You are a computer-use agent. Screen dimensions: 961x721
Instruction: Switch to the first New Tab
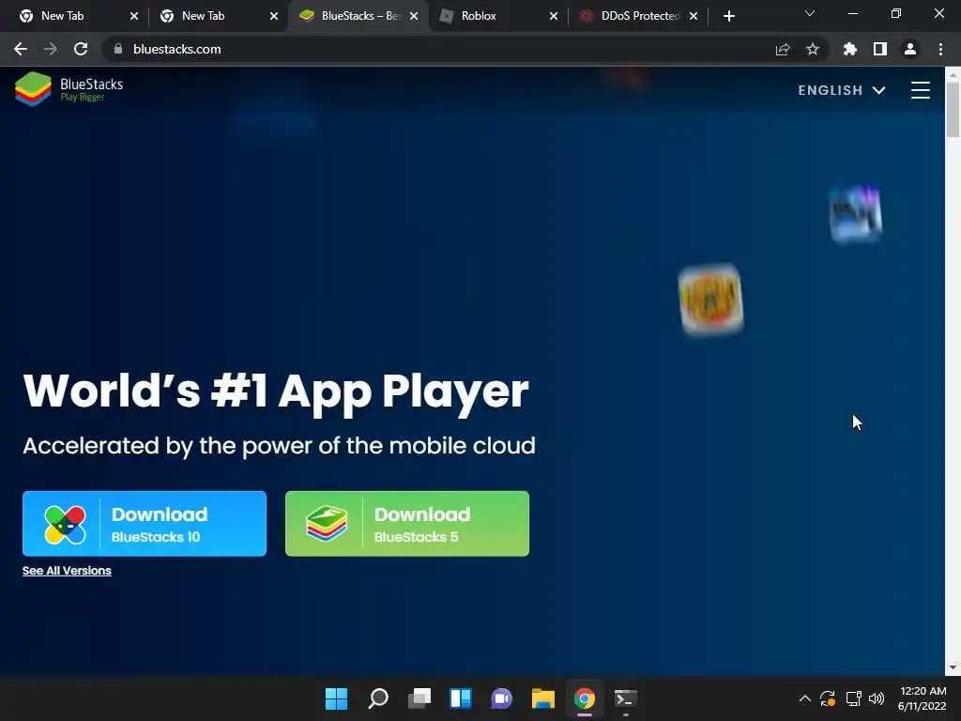pyautogui.click(x=72, y=16)
